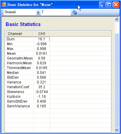The image size is (121, 134).
Task: Select the Sum row
Action: [x=58, y=39]
